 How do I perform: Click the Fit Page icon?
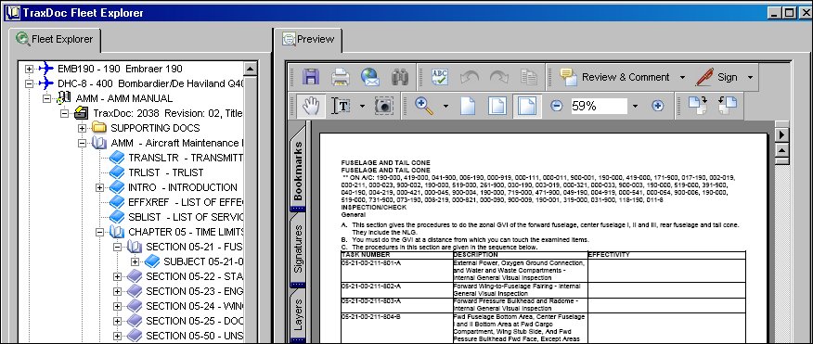[497, 106]
